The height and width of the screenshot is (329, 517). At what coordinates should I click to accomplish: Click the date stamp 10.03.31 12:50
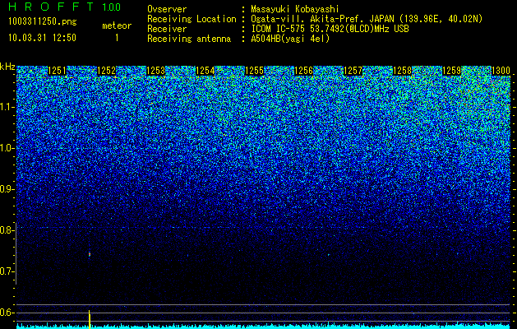42,38
